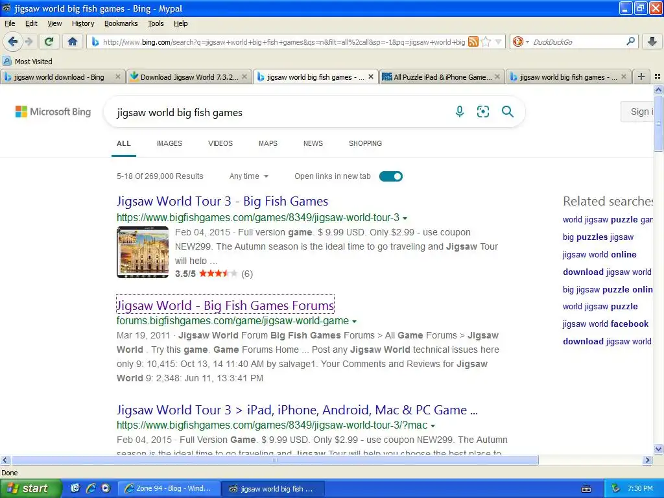Click the search magnifier in DuckDuckGo box
664x498 pixels.
(630, 41)
